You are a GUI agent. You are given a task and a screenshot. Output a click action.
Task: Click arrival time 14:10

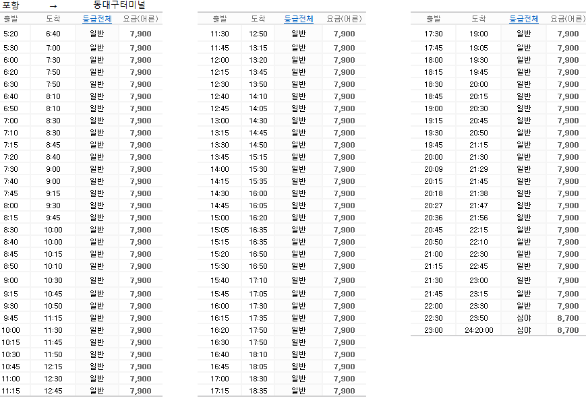(x=258, y=96)
